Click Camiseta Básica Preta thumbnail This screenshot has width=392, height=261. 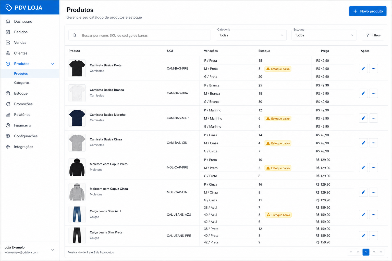(x=77, y=68)
